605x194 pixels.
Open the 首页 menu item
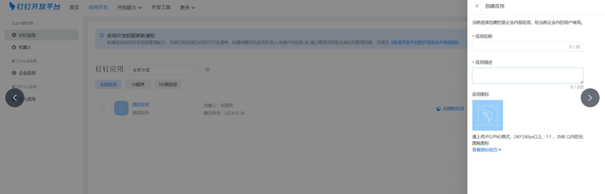point(74,7)
